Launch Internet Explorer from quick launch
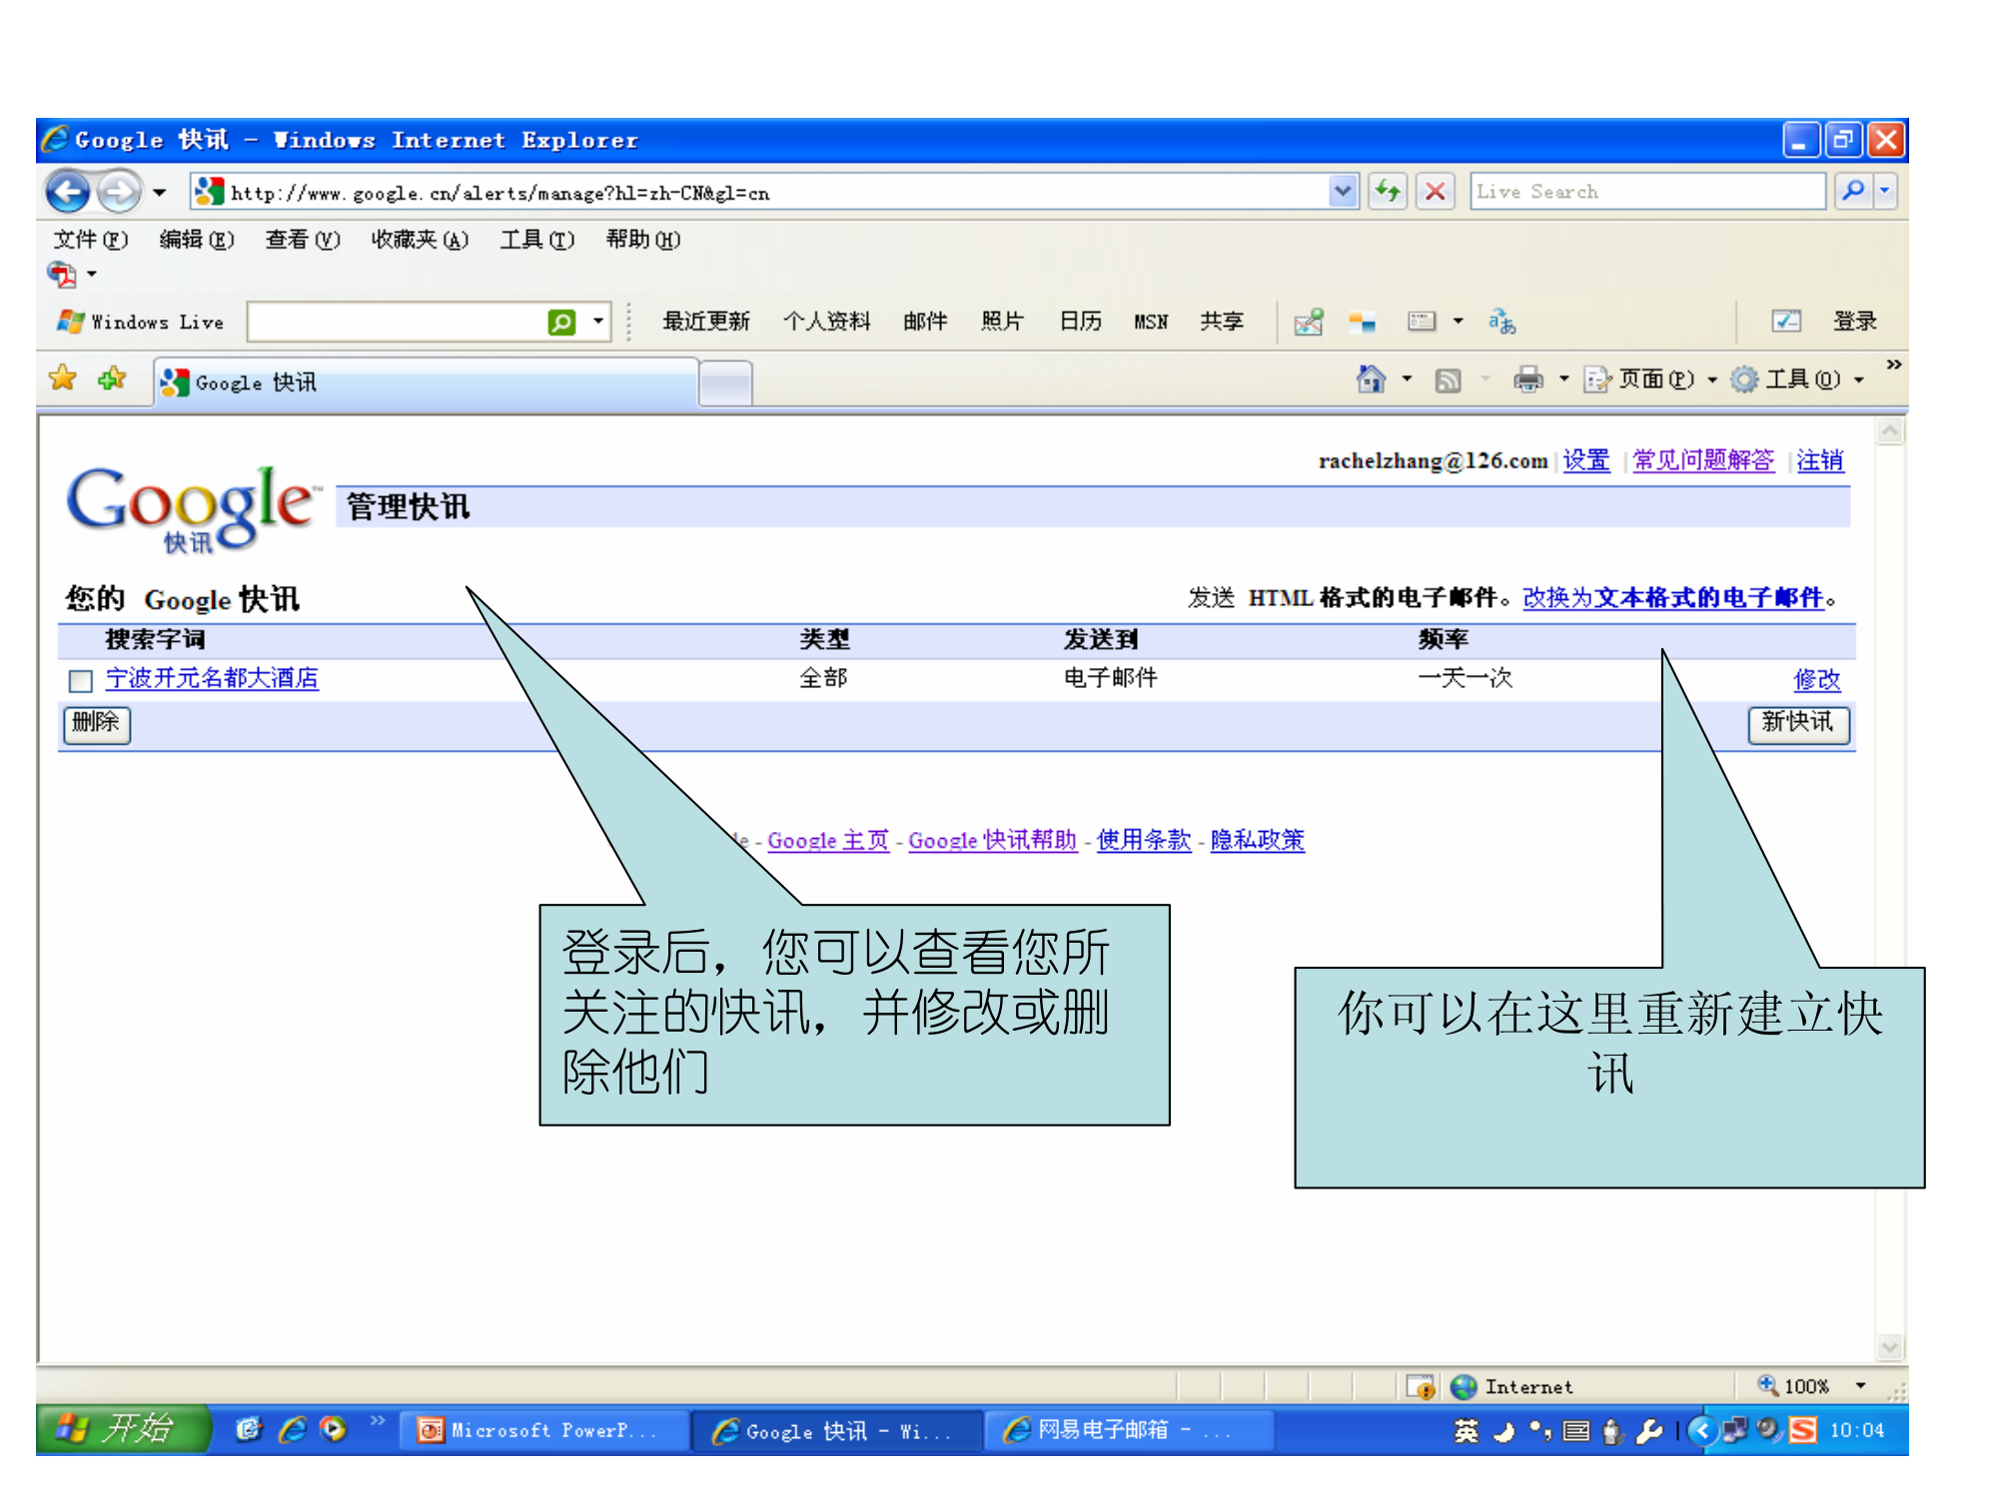Image resolution: width=1993 pixels, height=1496 pixels. coord(292,1430)
